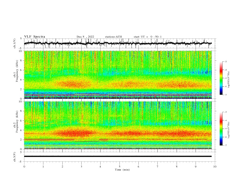Click time axis tick label "2"

click(x=62, y=167)
